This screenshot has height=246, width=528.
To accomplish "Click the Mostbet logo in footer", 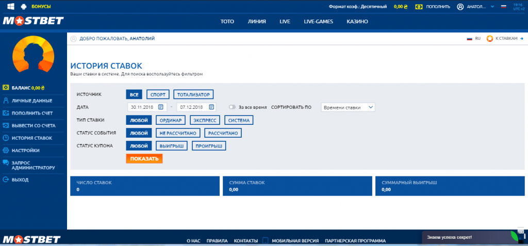I will click(31, 240).
